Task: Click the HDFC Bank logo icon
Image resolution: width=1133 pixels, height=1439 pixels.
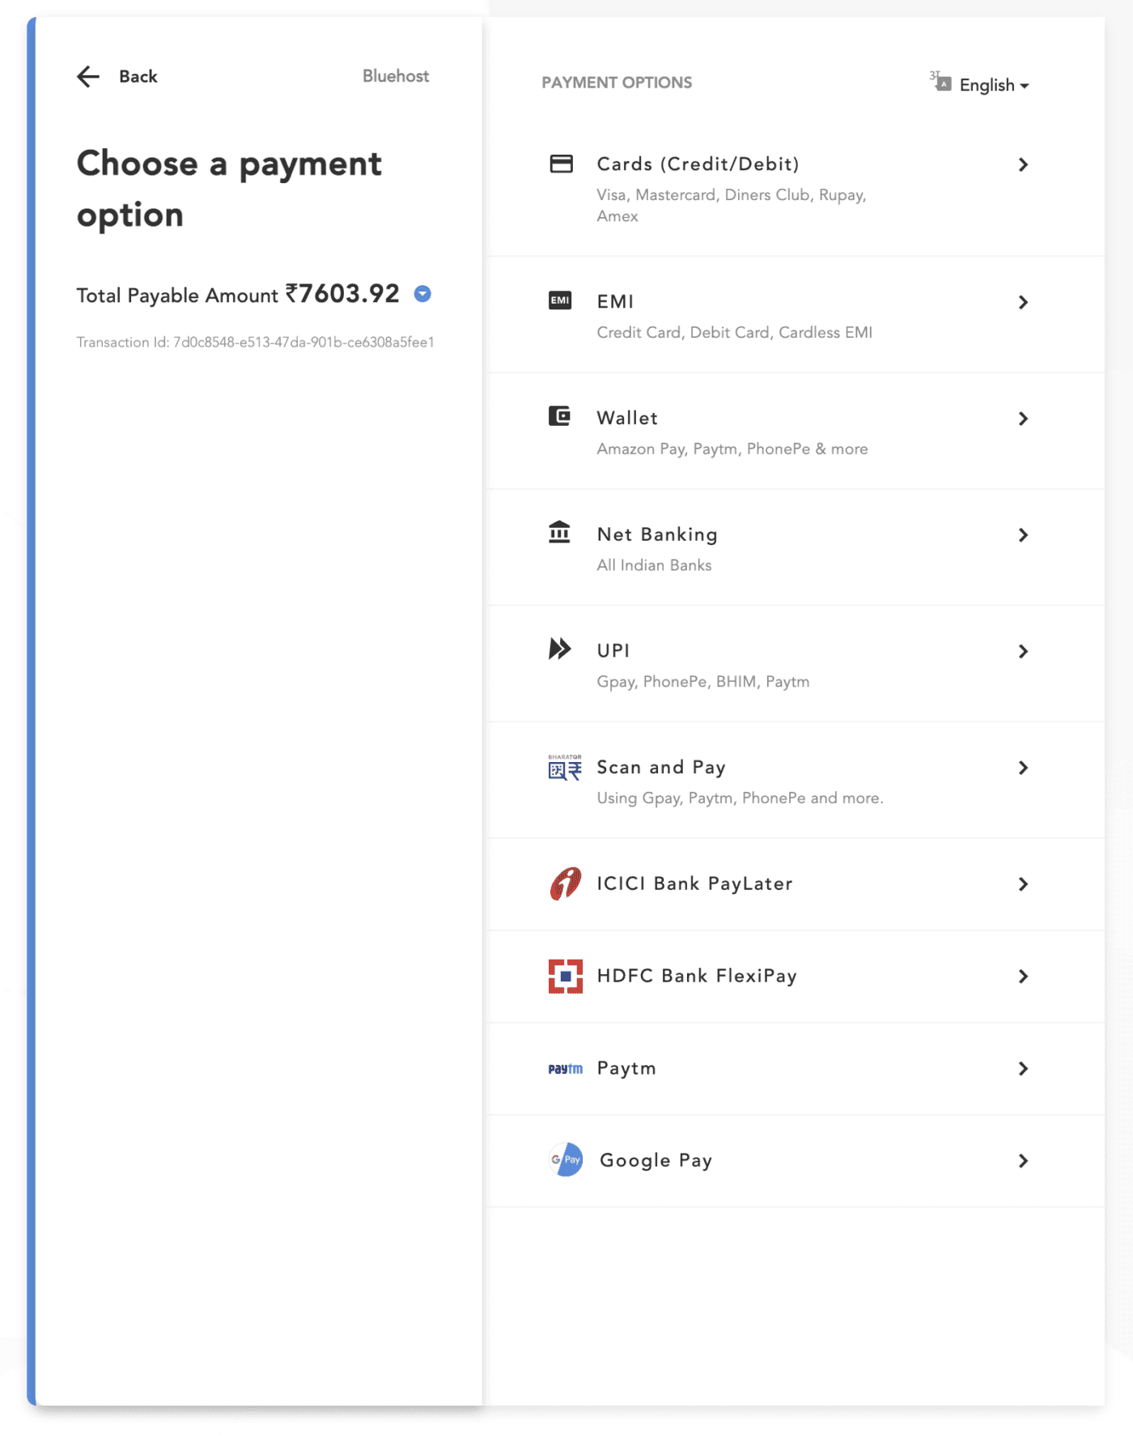Action: pos(566,976)
